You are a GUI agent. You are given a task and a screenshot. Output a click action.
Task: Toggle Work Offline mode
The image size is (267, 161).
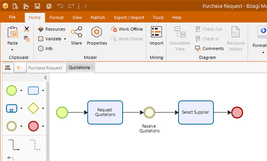[x=127, y=29]
